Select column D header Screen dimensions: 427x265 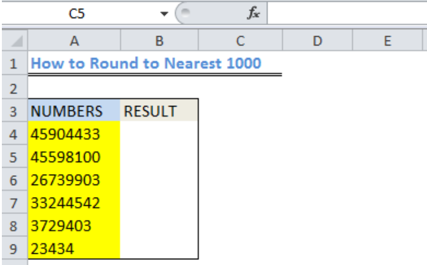[318, 41]
